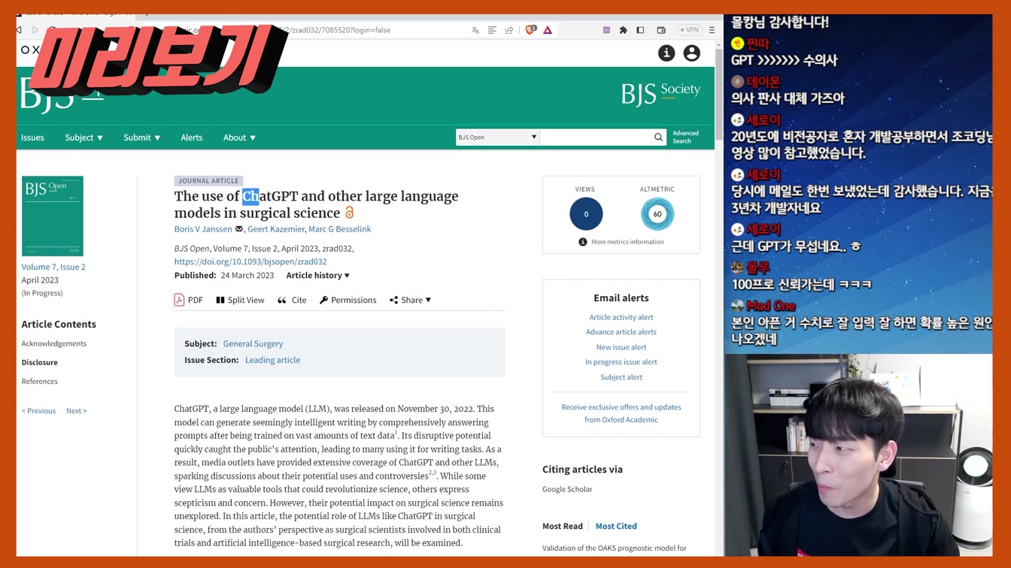This screenshot has width=1011, height=568.
Task: Subscribe to New issue alert
Action: click(621, 347)
